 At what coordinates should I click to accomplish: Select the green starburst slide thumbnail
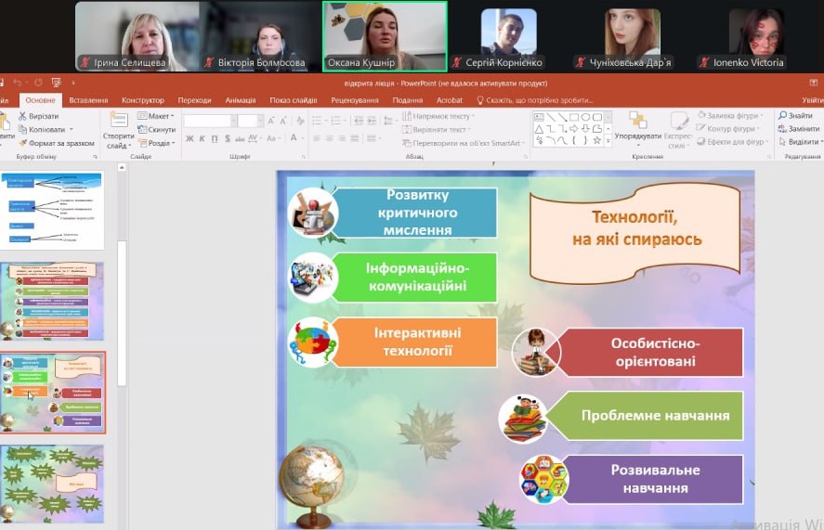52,483
